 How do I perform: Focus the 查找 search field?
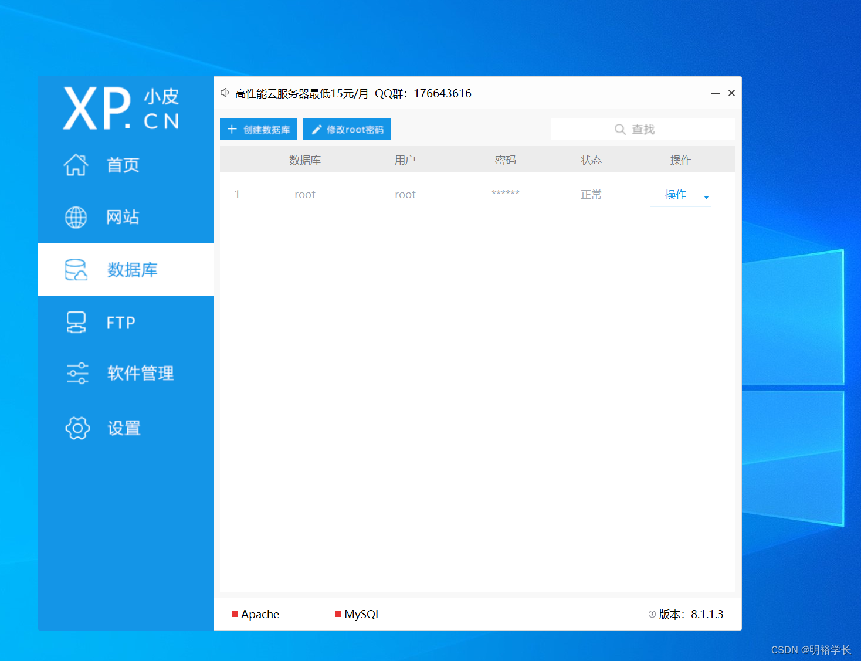[643, 129]
